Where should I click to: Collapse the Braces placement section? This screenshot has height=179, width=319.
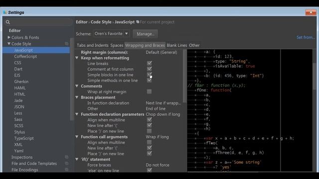coord(77,97)
